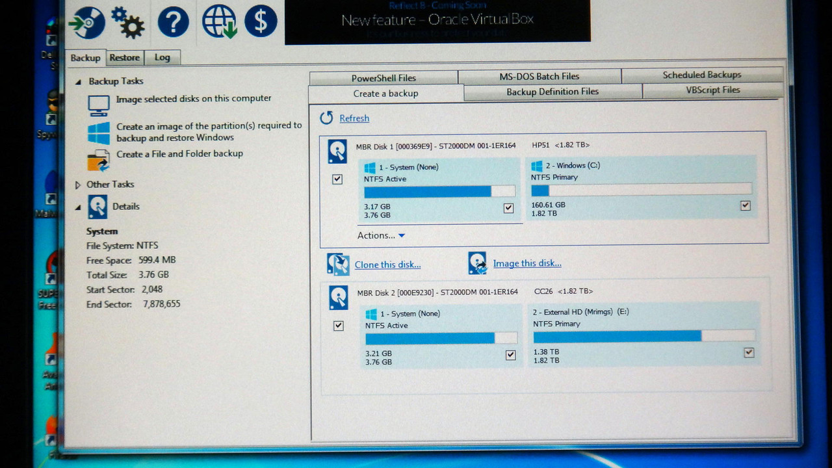Click the Clone this disk link

[387, 265]
